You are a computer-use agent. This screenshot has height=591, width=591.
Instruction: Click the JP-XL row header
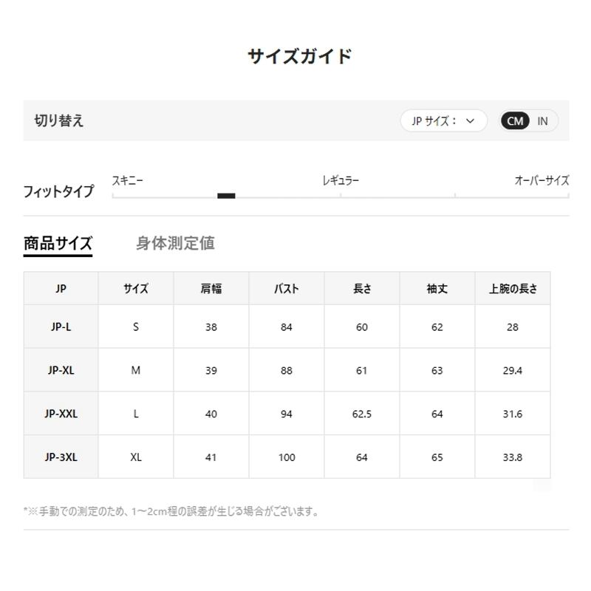[x=61, y=370]
